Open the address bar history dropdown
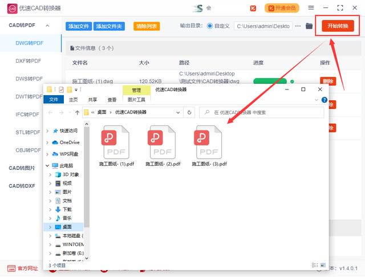 click(178, 113)
